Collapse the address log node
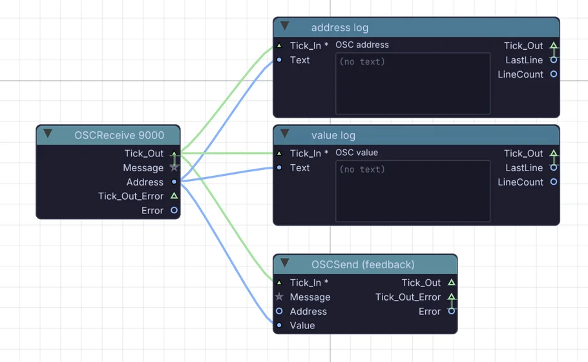The width and height of the screenshot is (588, 362). pos(284,26)
